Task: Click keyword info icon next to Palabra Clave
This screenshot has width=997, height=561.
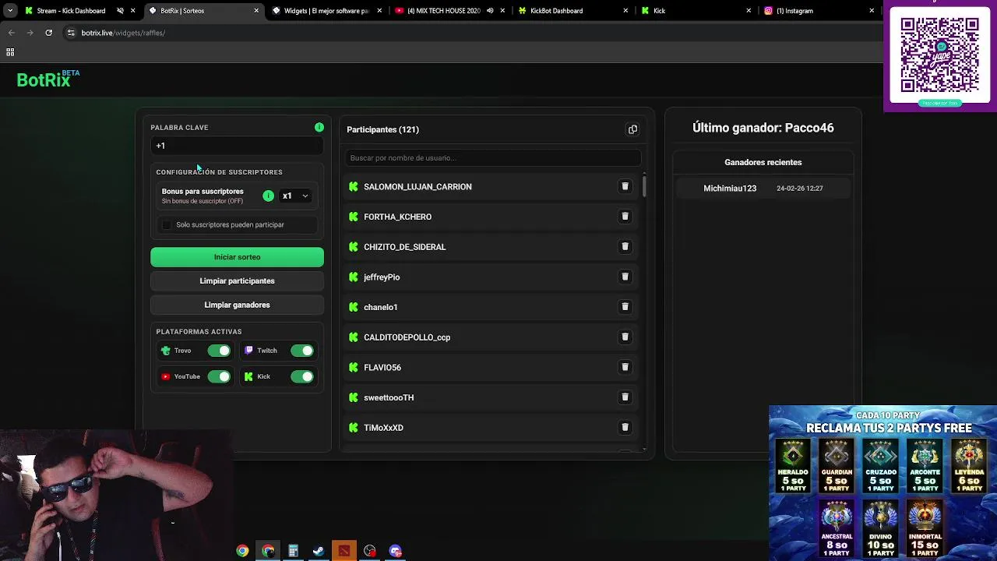Action: point(319,127)
